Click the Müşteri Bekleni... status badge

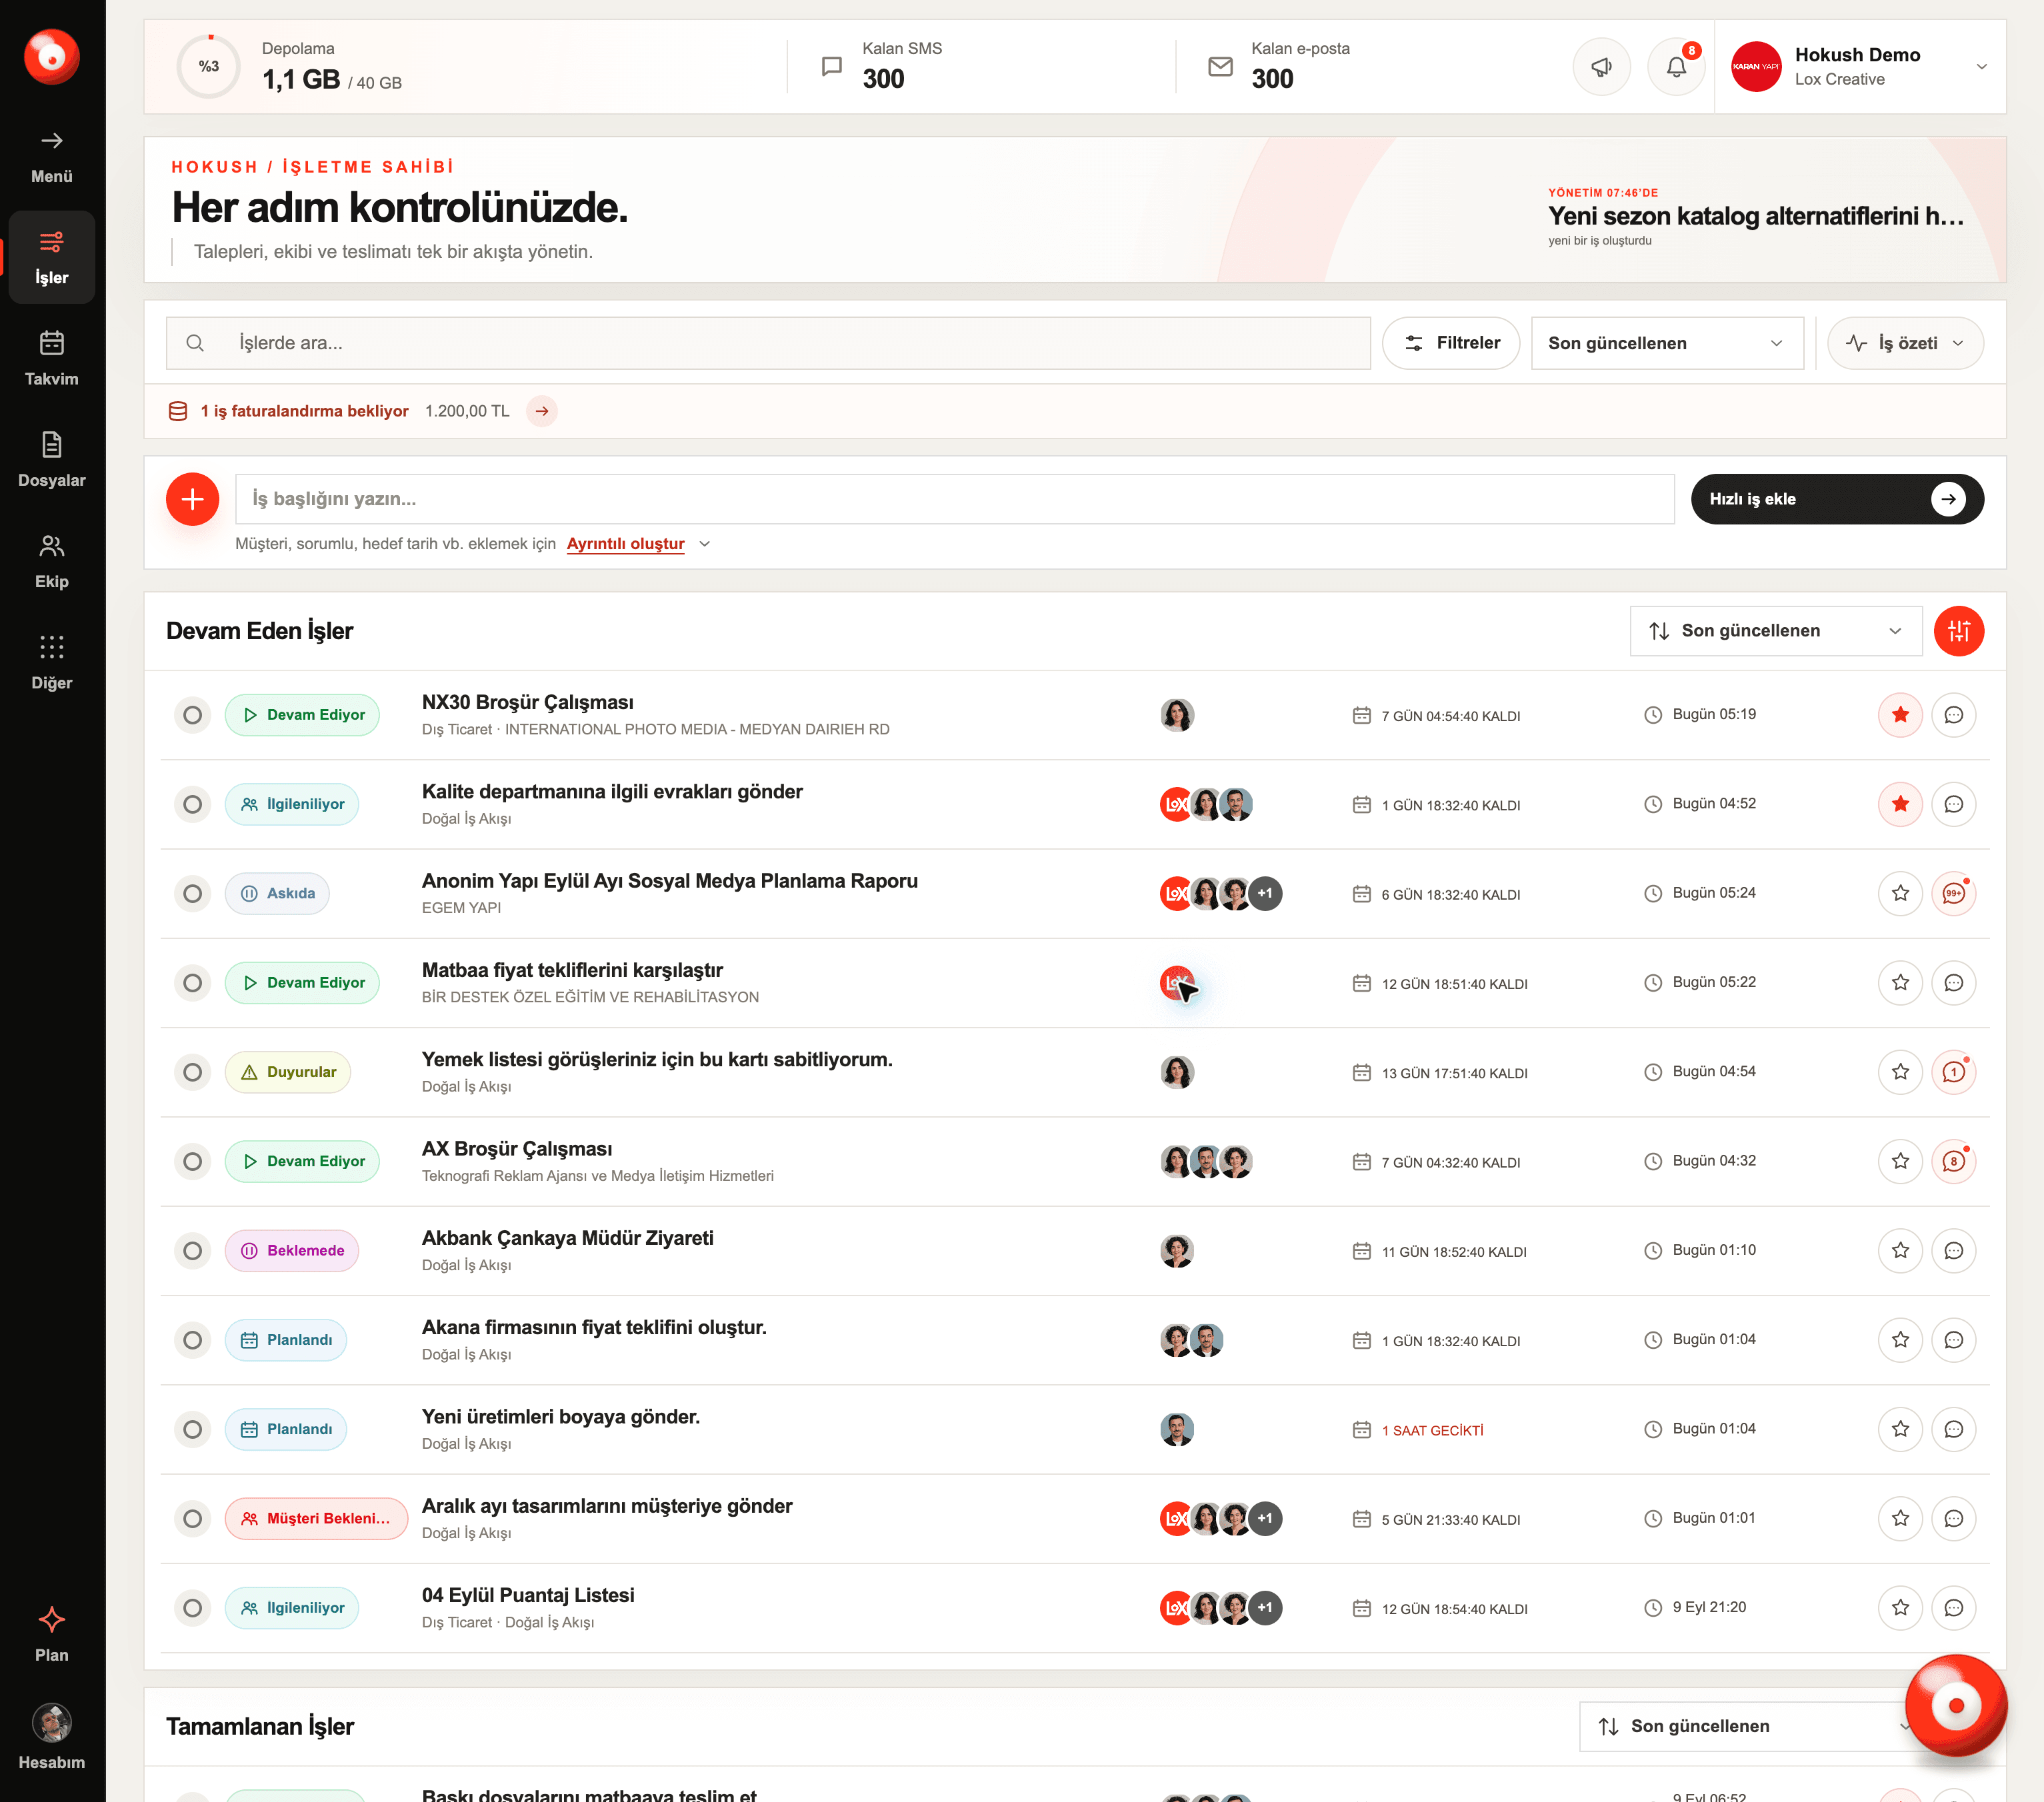click(x=316, y=1518)
